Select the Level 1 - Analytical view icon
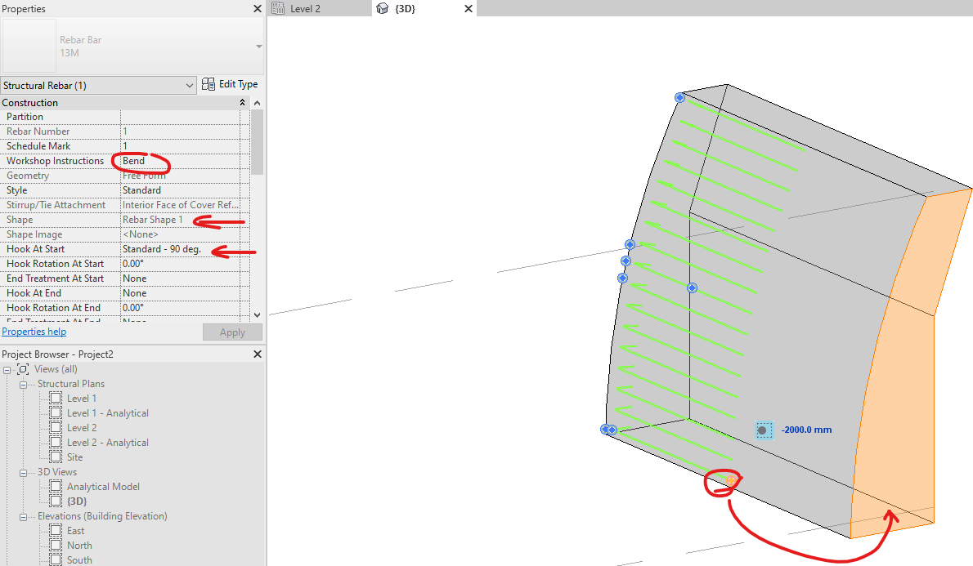This screenshot has height=566, width=973. click(55, 412)
